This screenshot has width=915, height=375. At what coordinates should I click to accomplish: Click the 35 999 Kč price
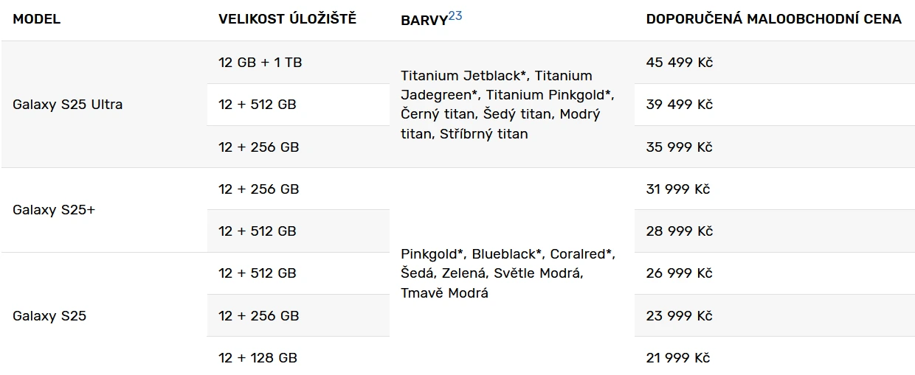pyautogui.click(x=679, y=147)
